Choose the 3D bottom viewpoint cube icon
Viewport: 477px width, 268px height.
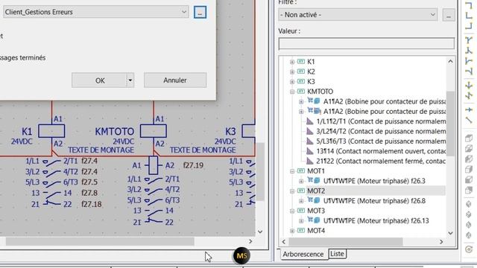(x=469, y=149)
